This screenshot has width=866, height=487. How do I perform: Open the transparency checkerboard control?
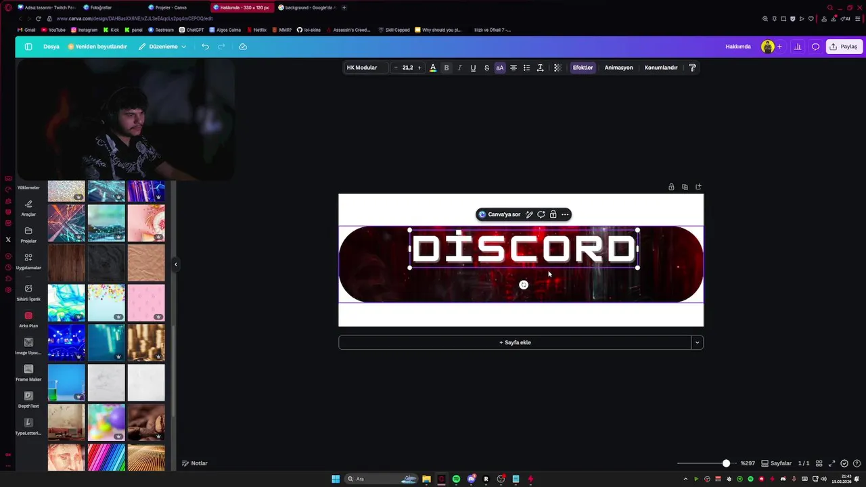point(557,68)
